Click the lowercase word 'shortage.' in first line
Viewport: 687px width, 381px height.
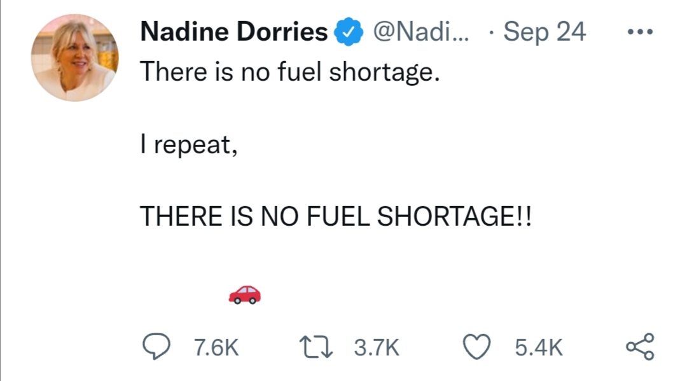pos(385,73)
